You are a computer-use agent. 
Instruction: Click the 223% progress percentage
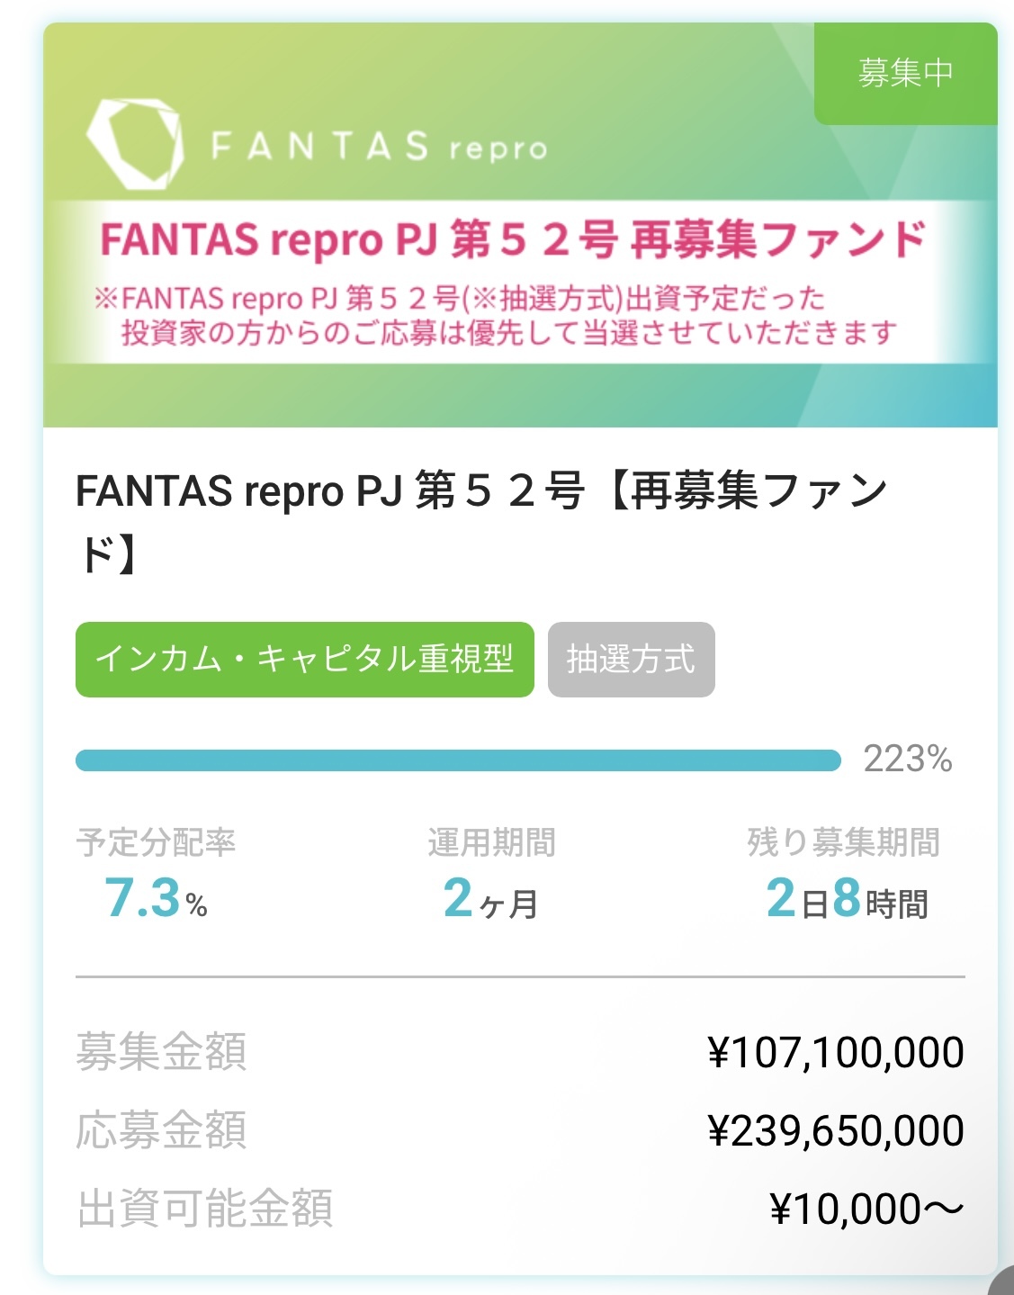click(x=907, y=760)
